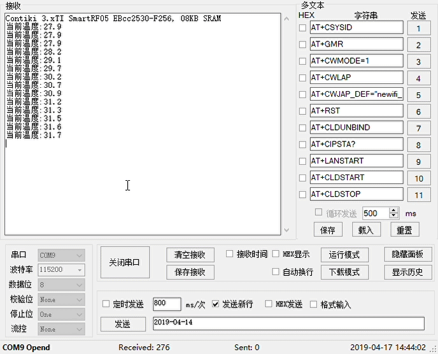This screenshot has height=354, width=438.
Task: Enable 接收时间 receive time checkbox
Action: tap(229, 253)
